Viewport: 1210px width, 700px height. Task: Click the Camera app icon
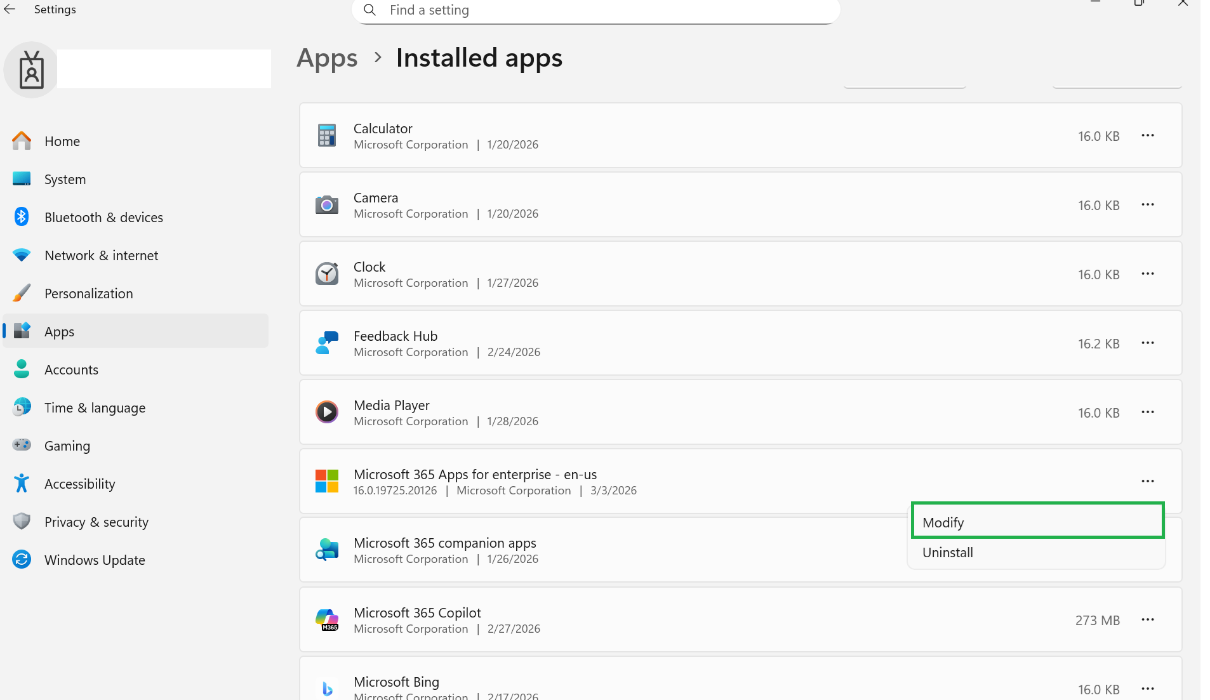point(327,205)
